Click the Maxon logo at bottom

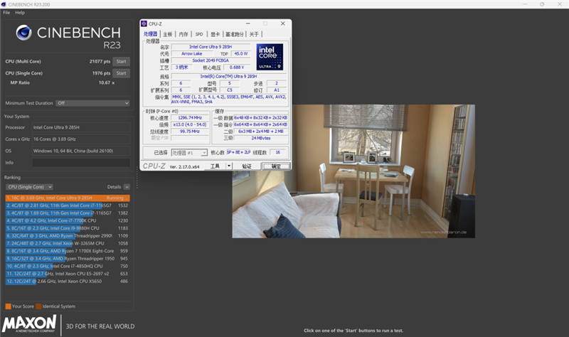29,323
